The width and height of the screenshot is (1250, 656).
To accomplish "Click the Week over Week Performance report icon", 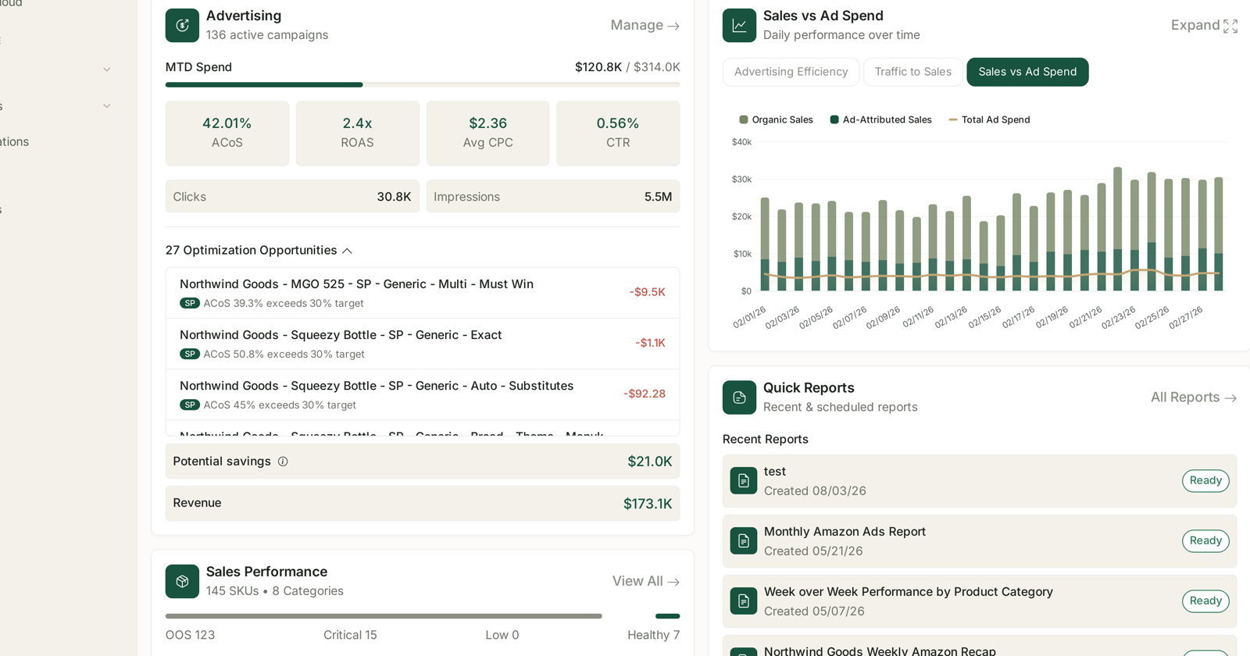I will tap(744, 601).
